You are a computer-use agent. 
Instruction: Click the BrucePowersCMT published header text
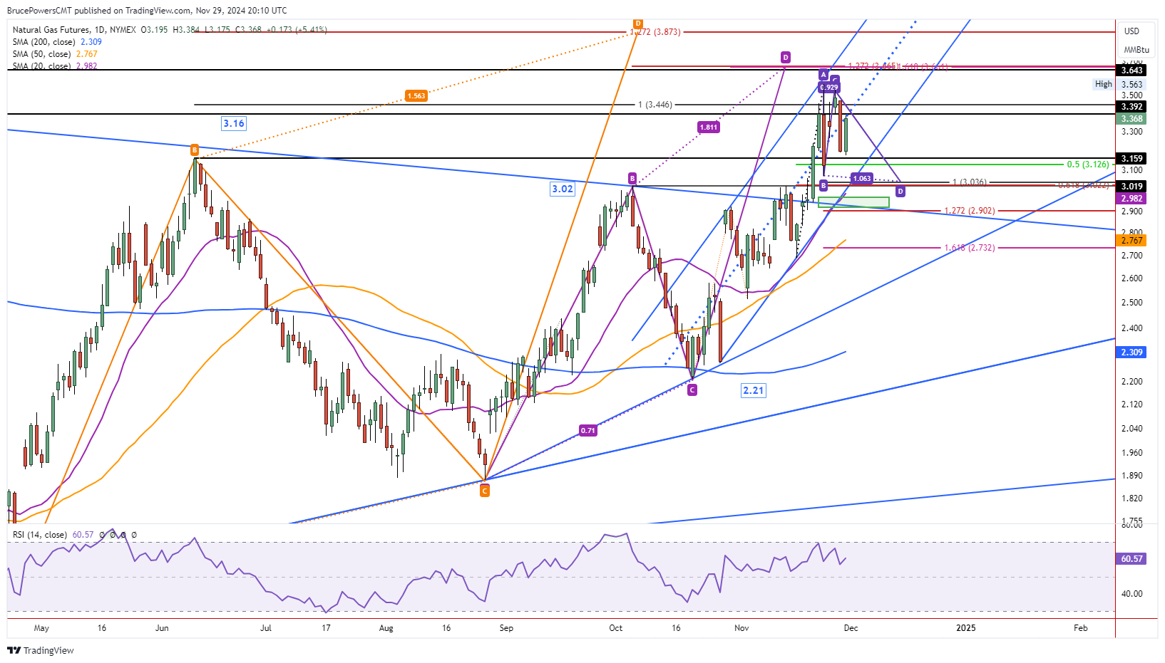(147, 11)
